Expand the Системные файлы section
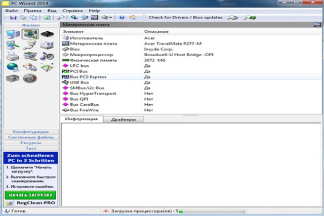Viewport: 324px width, 216px height. tap(31, 137)
